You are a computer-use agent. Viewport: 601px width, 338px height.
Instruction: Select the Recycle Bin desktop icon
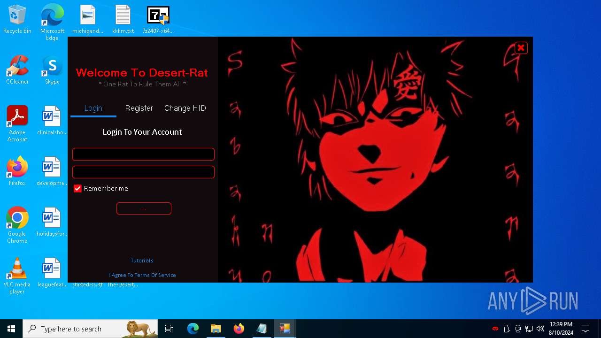17,20
